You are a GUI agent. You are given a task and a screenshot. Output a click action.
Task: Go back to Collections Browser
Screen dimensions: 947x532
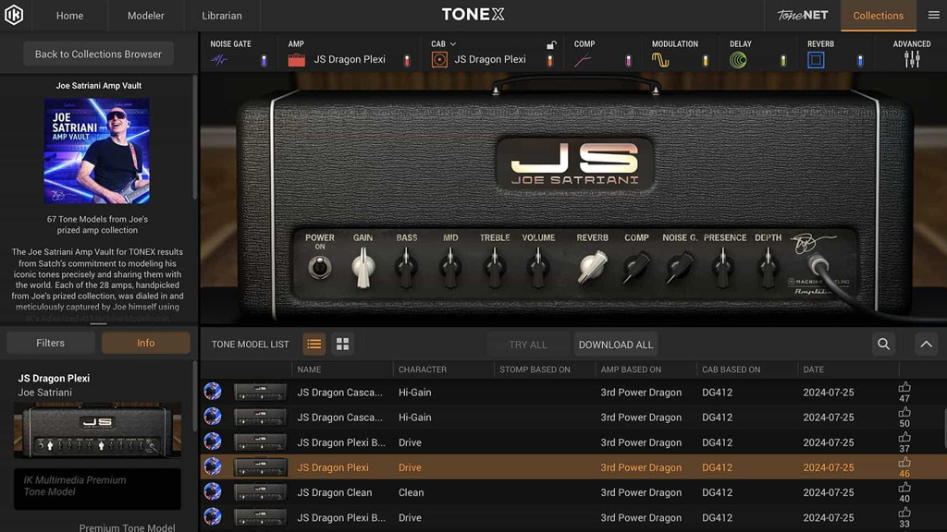coord(98,54)
